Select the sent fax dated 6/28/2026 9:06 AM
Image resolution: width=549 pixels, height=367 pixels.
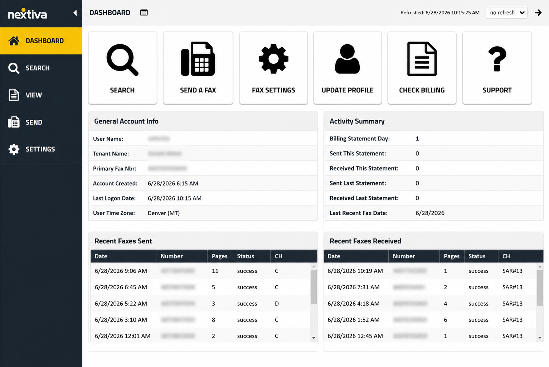[x=200, y=271]
